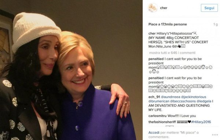This screenshot has height=140, width=220.
Task: Click the Segui follow button
Action: coord(209,8)
